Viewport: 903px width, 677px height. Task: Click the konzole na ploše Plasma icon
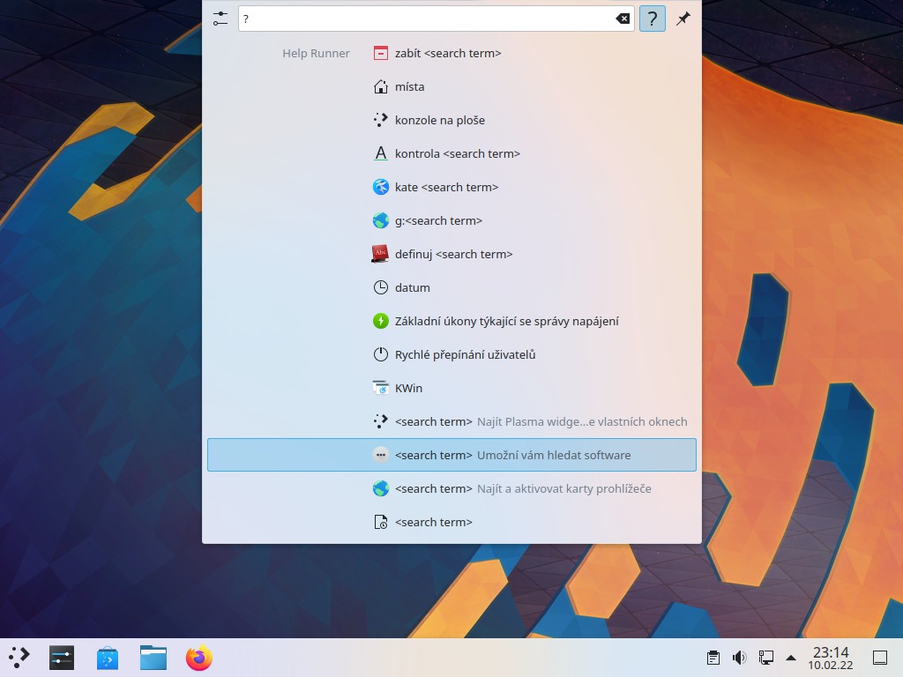pos(381,120)
